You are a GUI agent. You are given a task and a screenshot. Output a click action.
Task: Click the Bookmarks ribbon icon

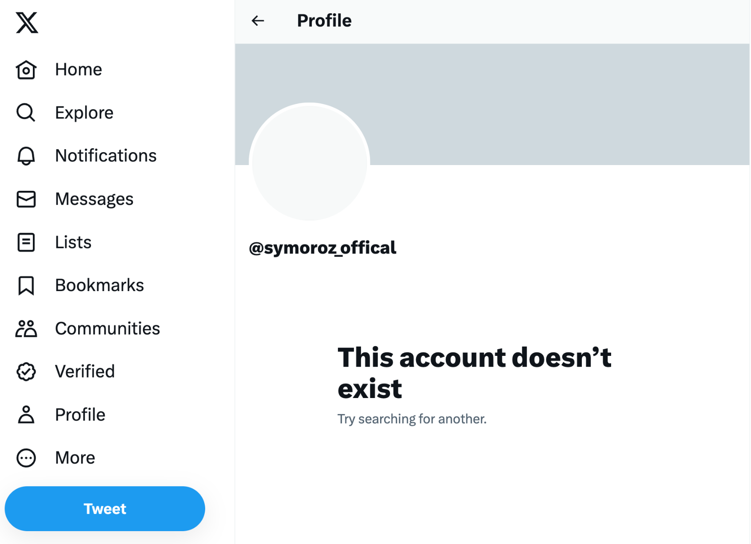pyautogui.click(x=26, y=285)
